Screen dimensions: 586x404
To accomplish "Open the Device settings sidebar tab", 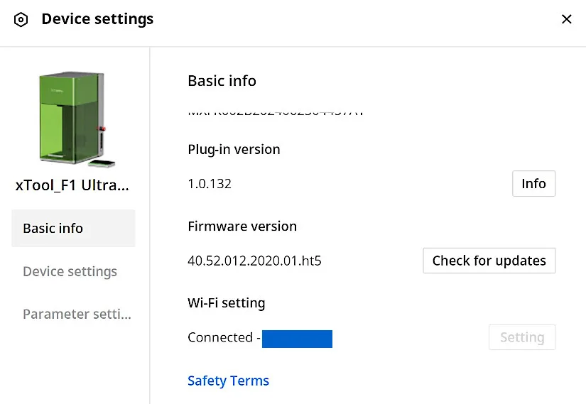I will 70,271.
